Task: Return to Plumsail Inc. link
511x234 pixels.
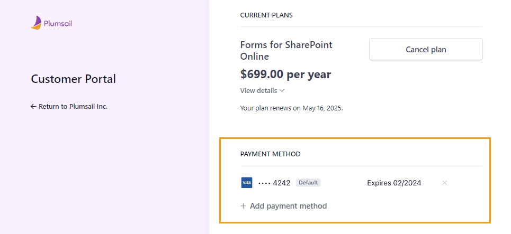Action: click(69, 106)
